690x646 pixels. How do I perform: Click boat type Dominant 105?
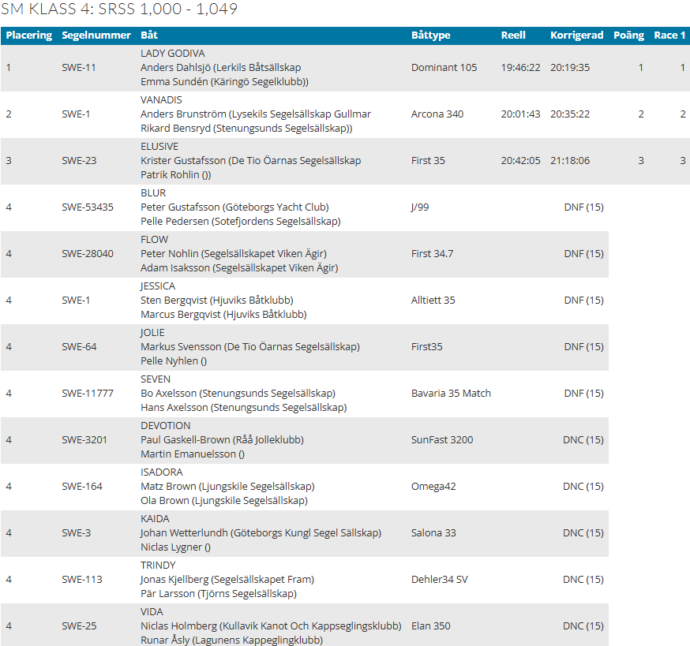444,67
